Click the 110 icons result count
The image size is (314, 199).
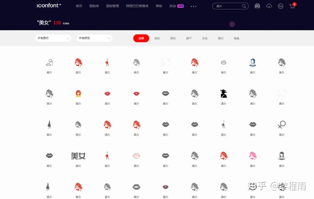[x=61, y=23]
